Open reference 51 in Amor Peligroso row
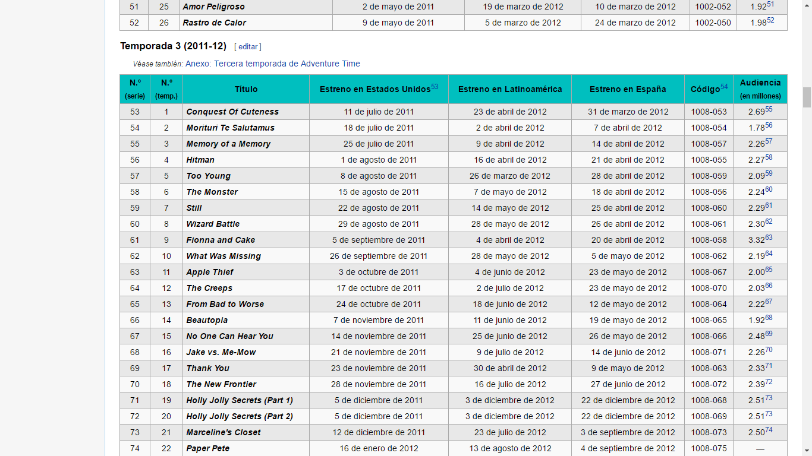The width and height of the screenshot is (812, 456). click(x=770, y=4)
